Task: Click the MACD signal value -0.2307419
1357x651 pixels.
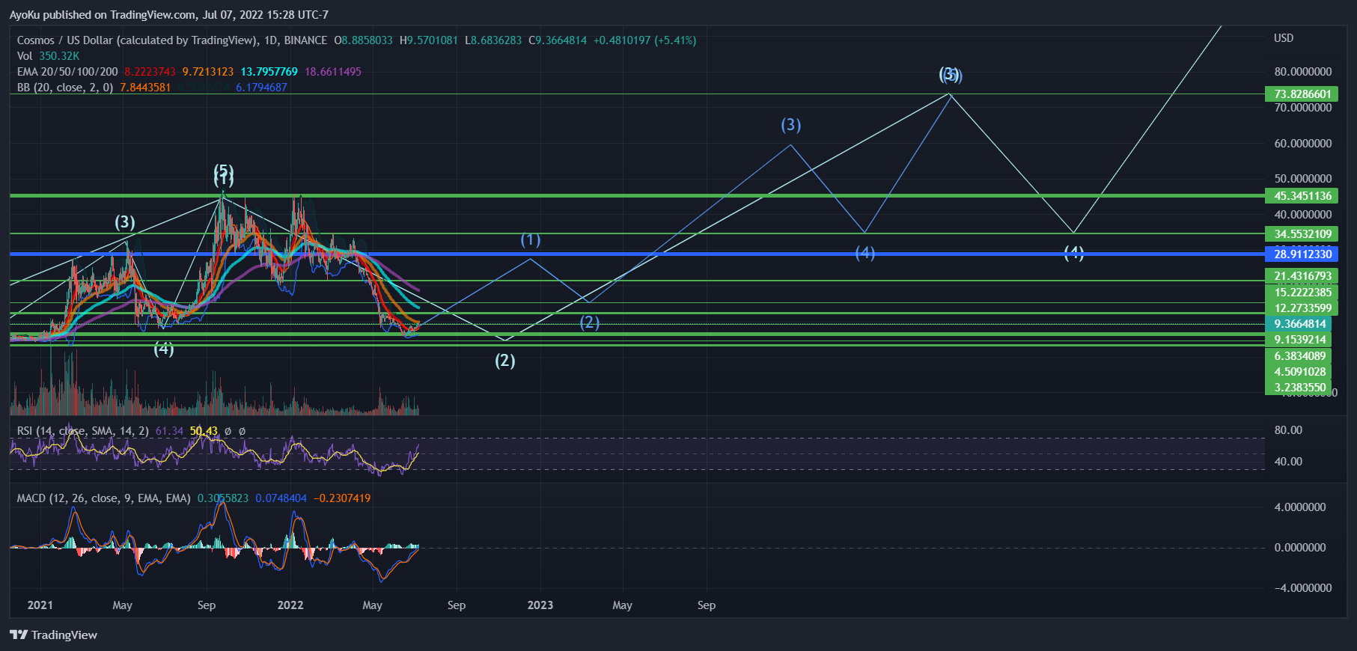Action: (342, 498)
